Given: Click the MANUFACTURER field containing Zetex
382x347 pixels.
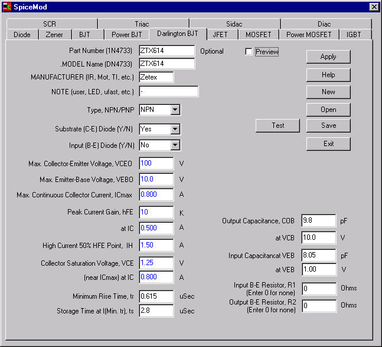Looking at the screenshot, I should click(x=156, y=77).
